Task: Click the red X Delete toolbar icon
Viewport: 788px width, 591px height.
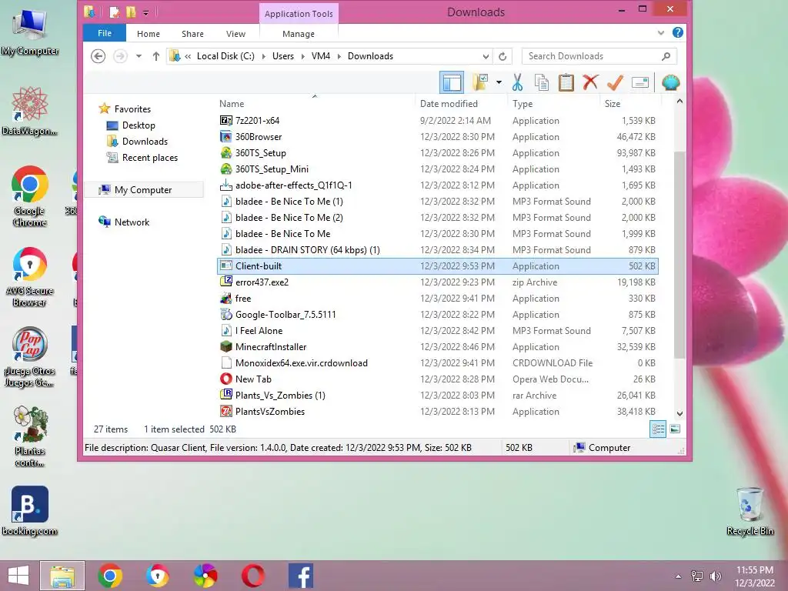Action: pos(590,82)
